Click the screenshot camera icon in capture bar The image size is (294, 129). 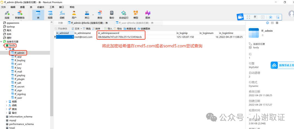(x=271, y=17)
